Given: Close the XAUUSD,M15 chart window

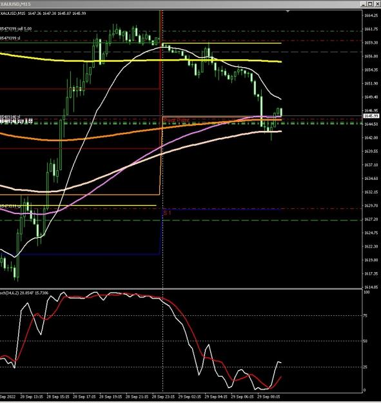Looking at the screenshot, I should click(x=376, y=4).
